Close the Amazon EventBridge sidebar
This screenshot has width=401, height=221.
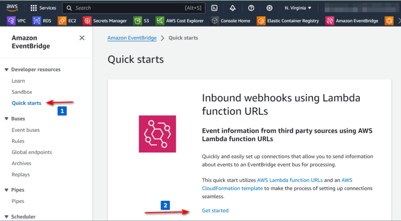tap(82, 38)
